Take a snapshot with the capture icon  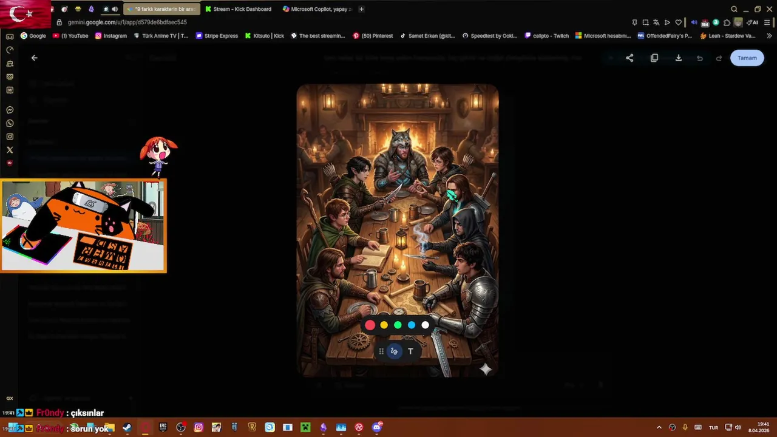pos(645,22)
